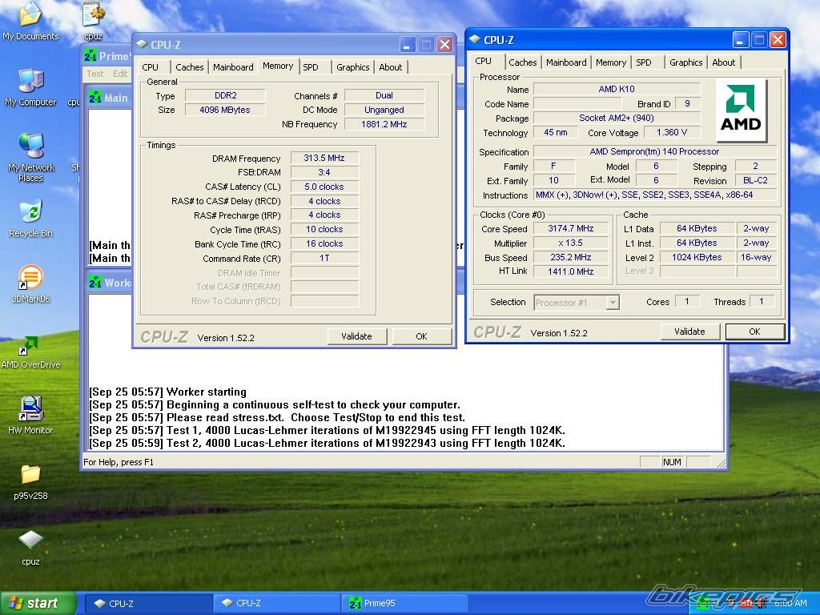Click the DRAM Frequency value field
Image resolution: width=820 pixels, height=615 pixels.
tap(324, 159)
